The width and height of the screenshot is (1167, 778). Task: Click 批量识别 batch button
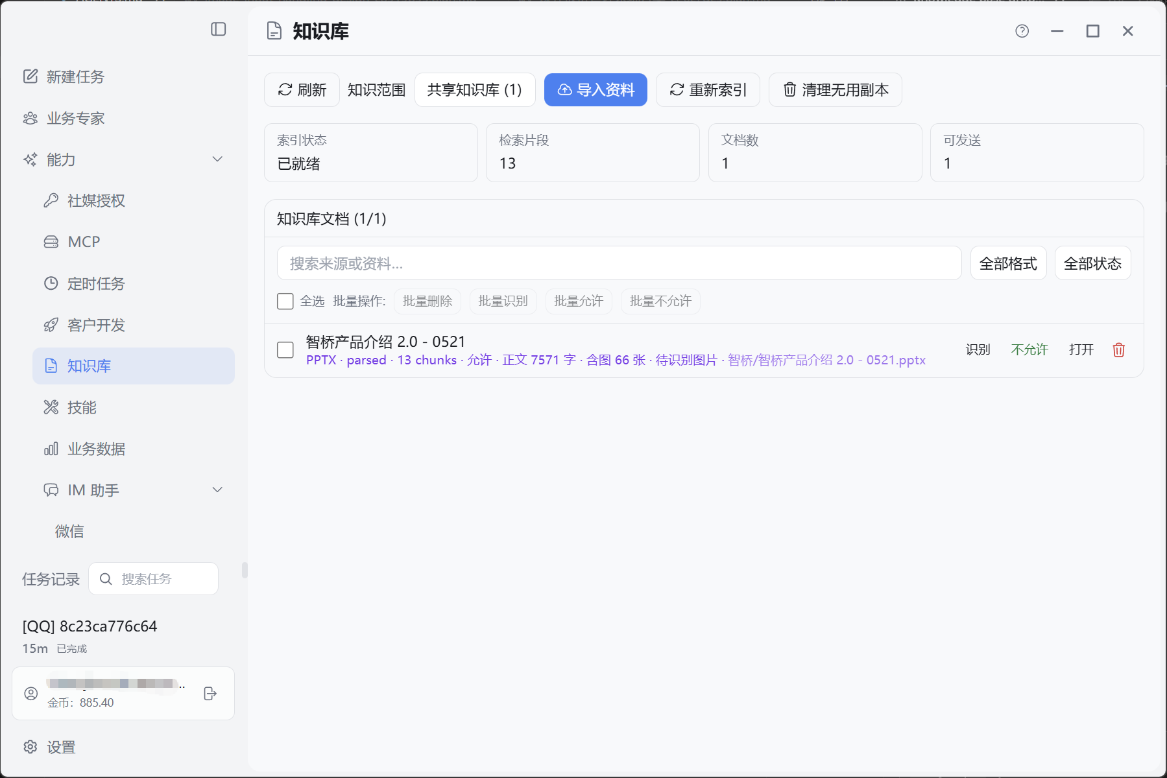pyautogui.click(x=503, y=301)
